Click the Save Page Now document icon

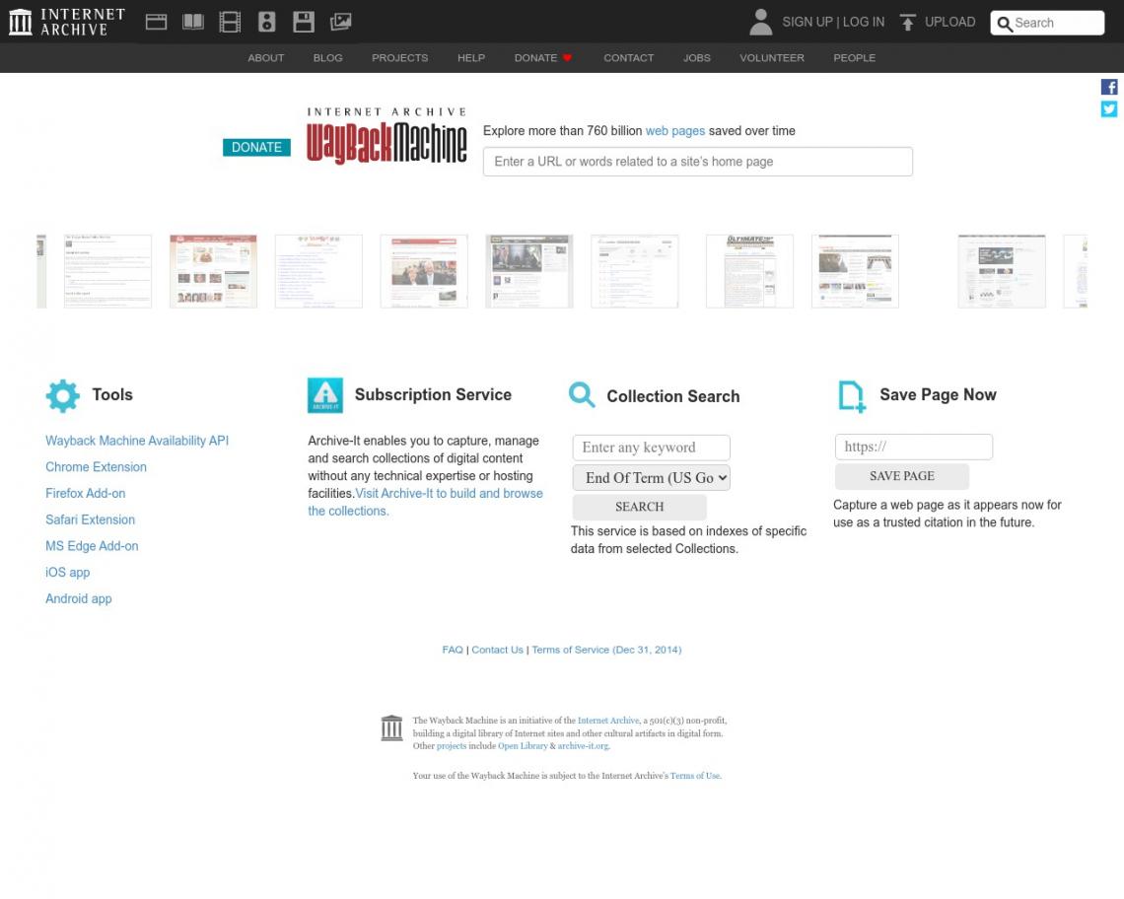[x=852, y=396]
